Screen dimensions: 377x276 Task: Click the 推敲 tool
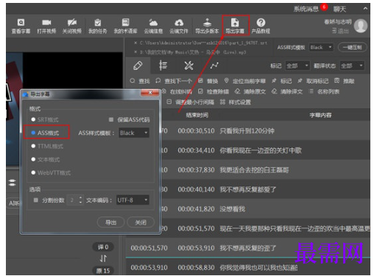point(345,81)
